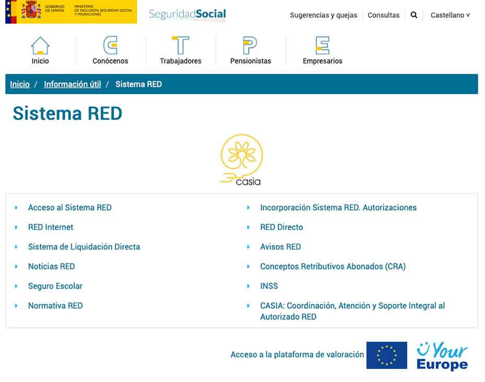485x382 pixels.
Task: Click the Casia flower logo
Action: pos(242,160)
